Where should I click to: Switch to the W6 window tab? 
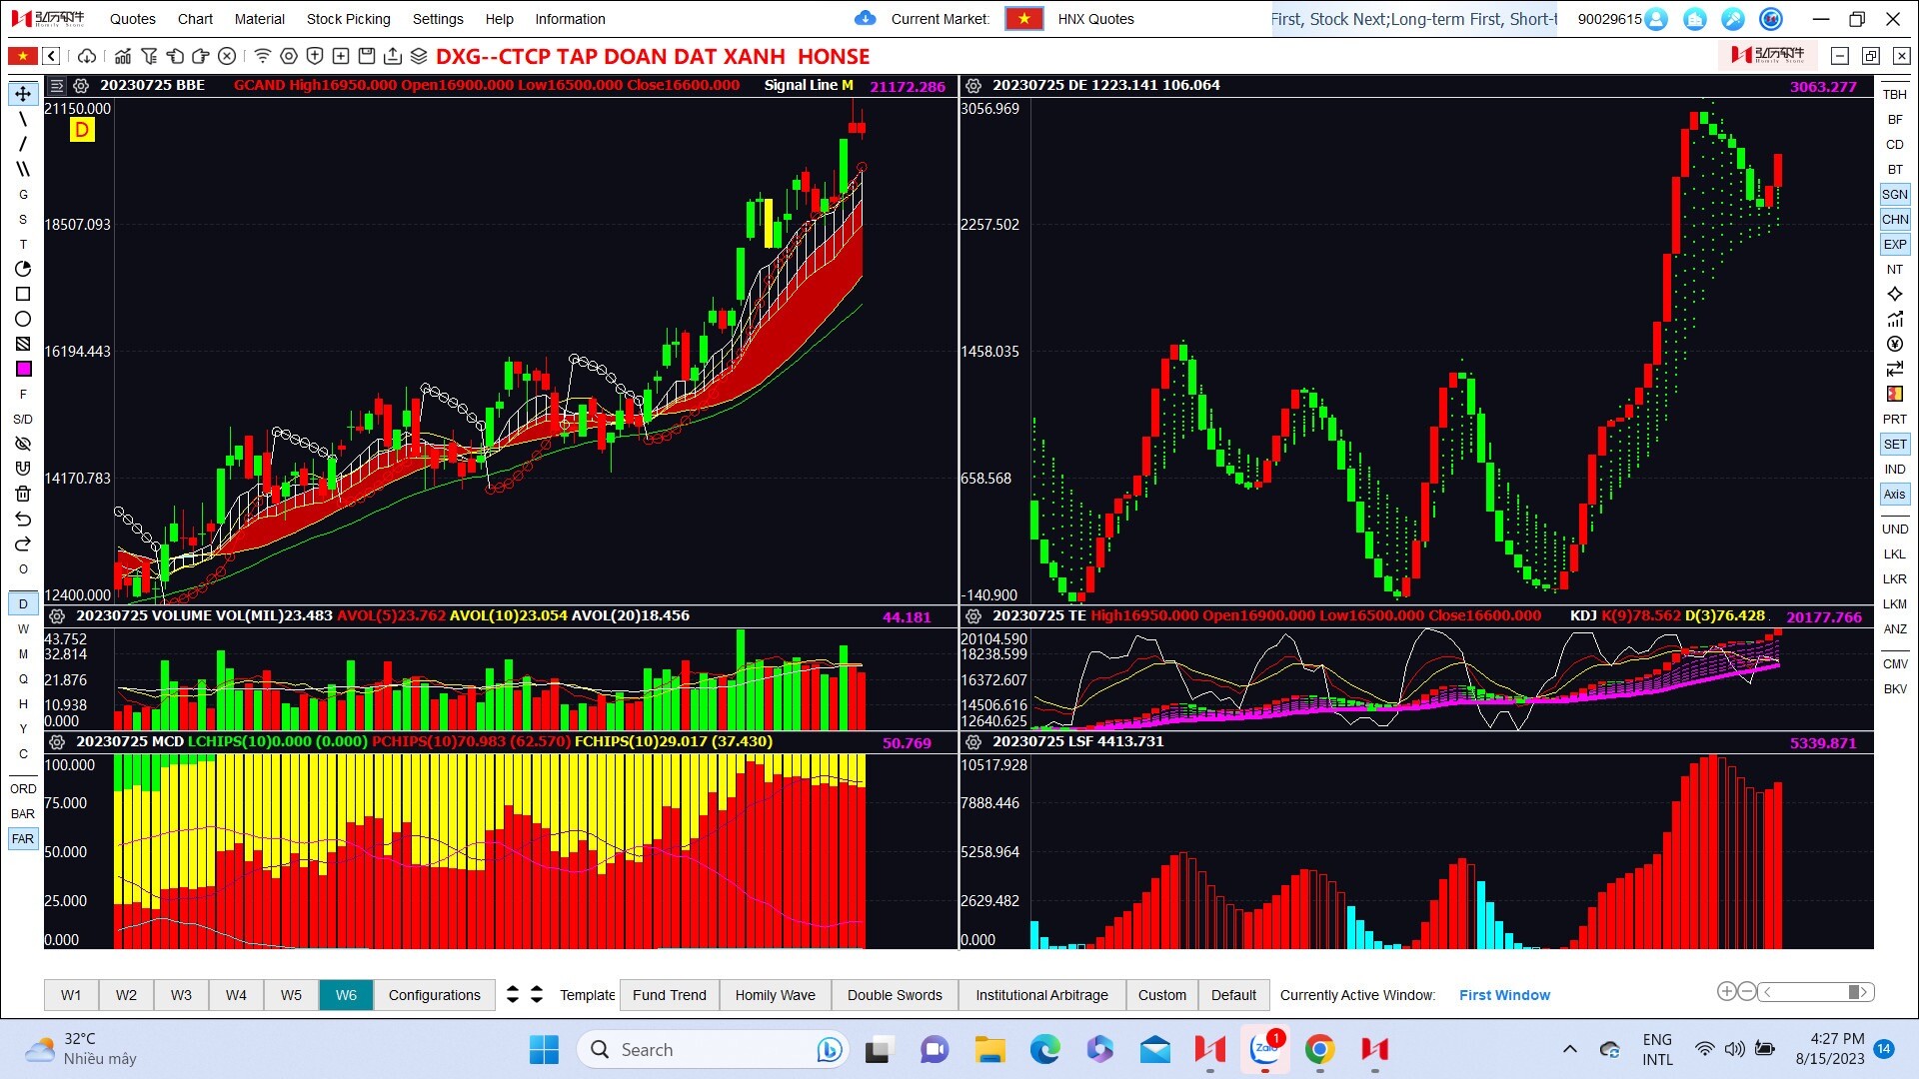pos(346,995)
